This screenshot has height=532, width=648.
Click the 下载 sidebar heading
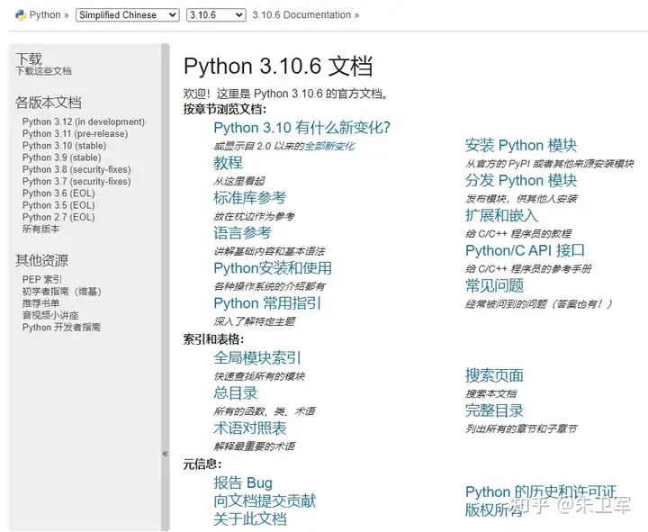[x=29, y=59]
